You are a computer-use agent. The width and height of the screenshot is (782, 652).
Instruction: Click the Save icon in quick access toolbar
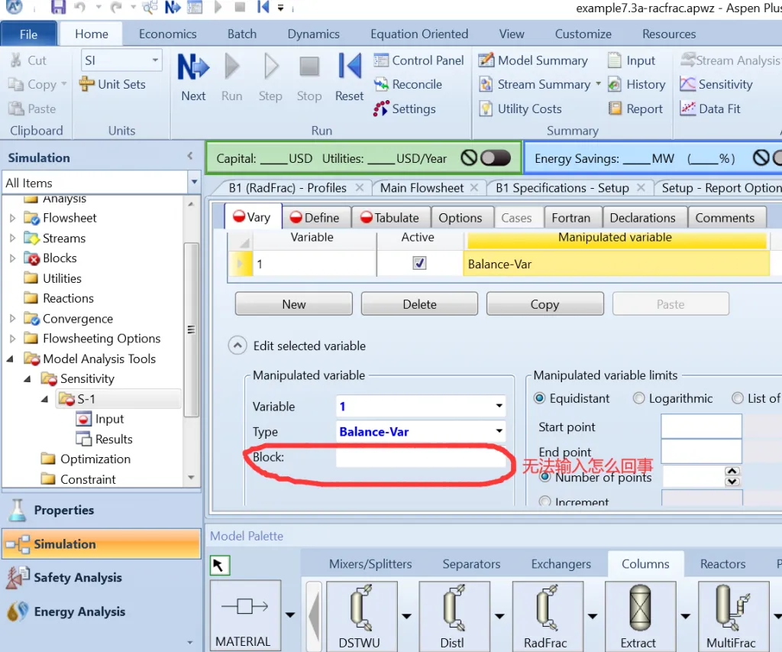click(58, 8)
